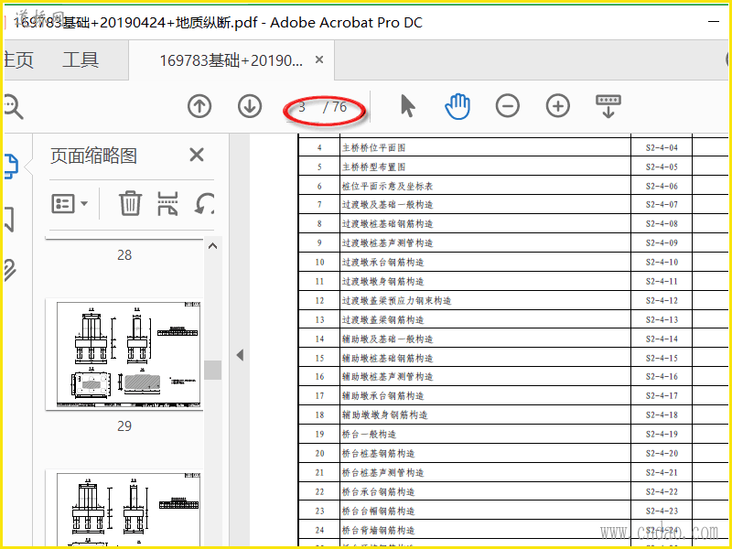Click row 过渡墩盖梁预应力钢束构造

513,300
